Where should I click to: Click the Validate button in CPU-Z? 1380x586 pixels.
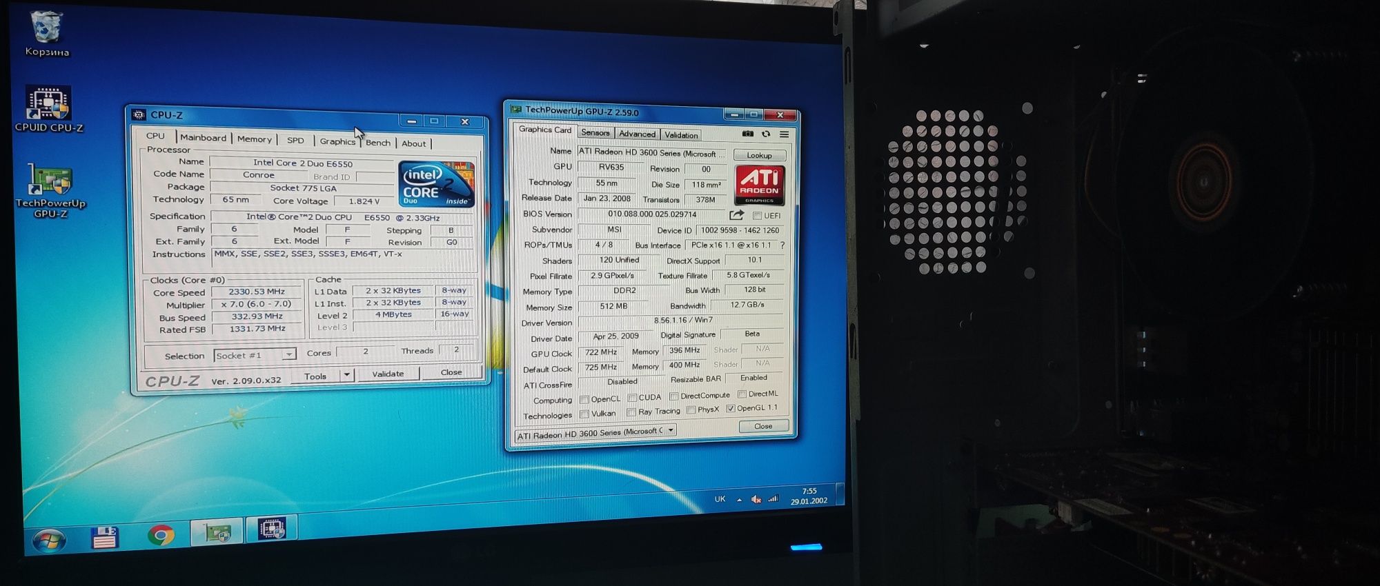click(388, 374)
